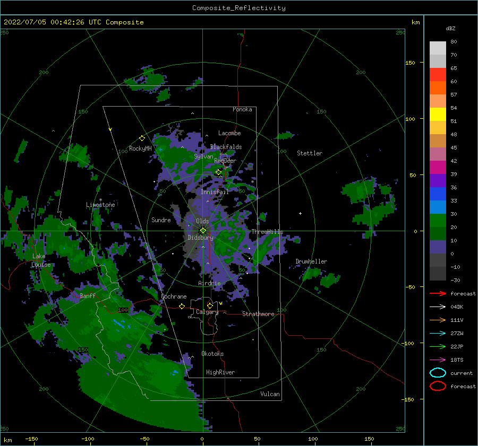Select the red 65 dBZ legend swatch
478x446 pixels.
click(438, 74)
